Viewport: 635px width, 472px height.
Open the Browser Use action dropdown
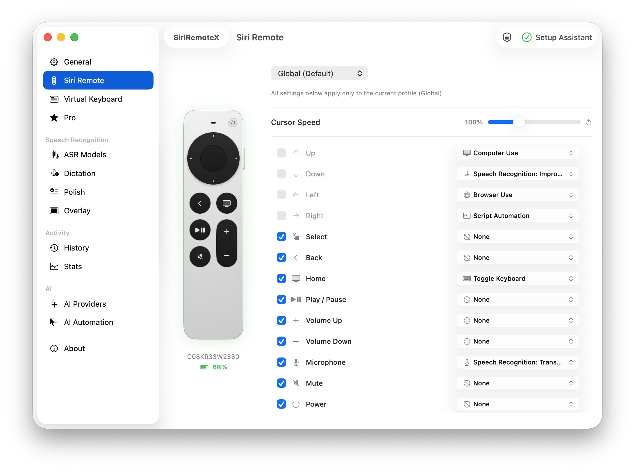[518, 195]
